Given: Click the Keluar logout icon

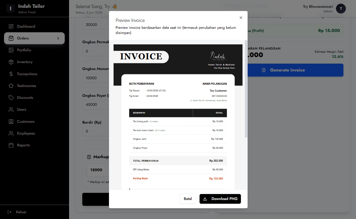Looking at the screenshot, I should pyautogui.click(x=10, y=212).
